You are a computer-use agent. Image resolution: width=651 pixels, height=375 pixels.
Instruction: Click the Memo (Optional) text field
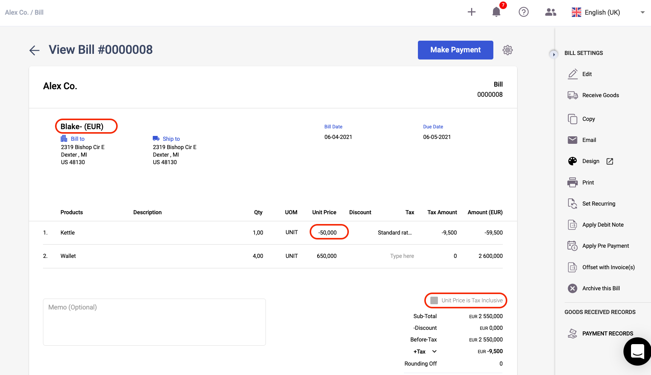point(154,322)
